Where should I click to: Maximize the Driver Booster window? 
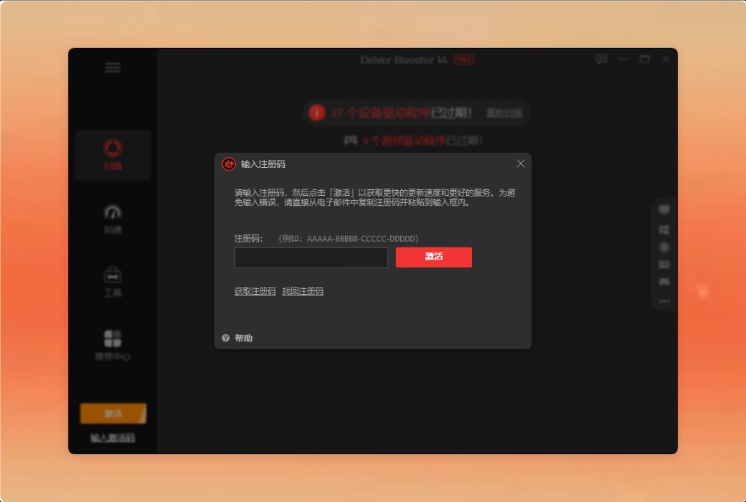coord(645,59)
